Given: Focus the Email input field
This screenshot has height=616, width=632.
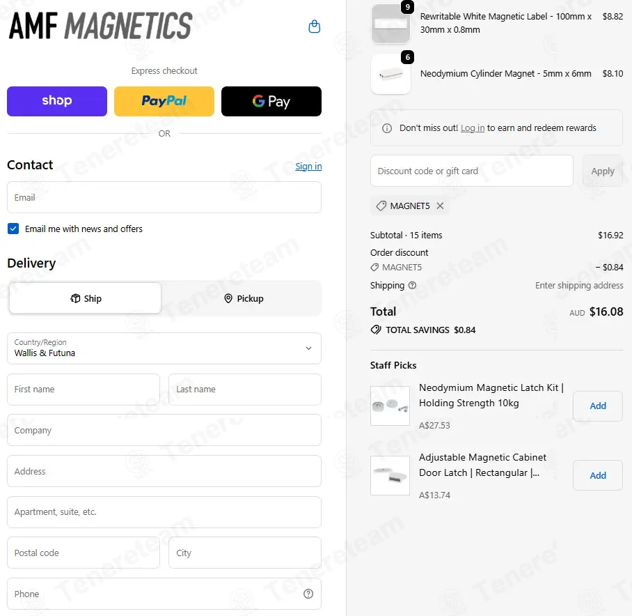Looking at the screenshot, I should click(x=164, y=197).
